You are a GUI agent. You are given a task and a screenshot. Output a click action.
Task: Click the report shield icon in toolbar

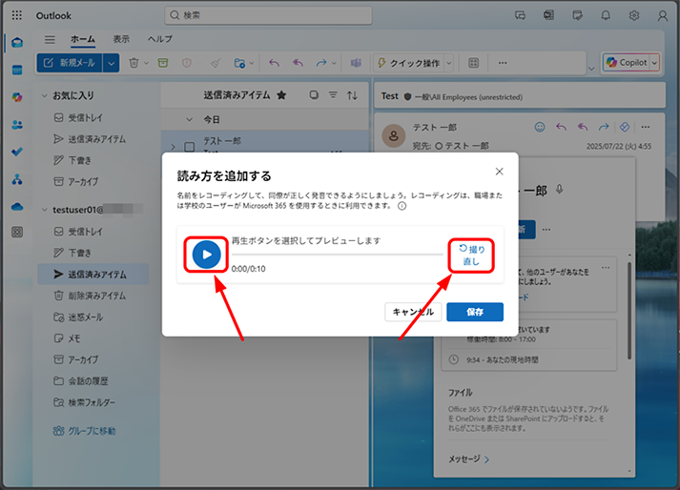[x=187, y=63]
